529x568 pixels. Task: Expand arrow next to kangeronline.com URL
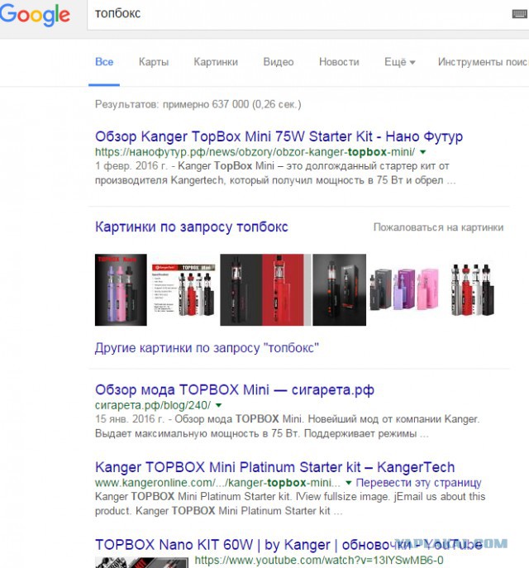348,483
